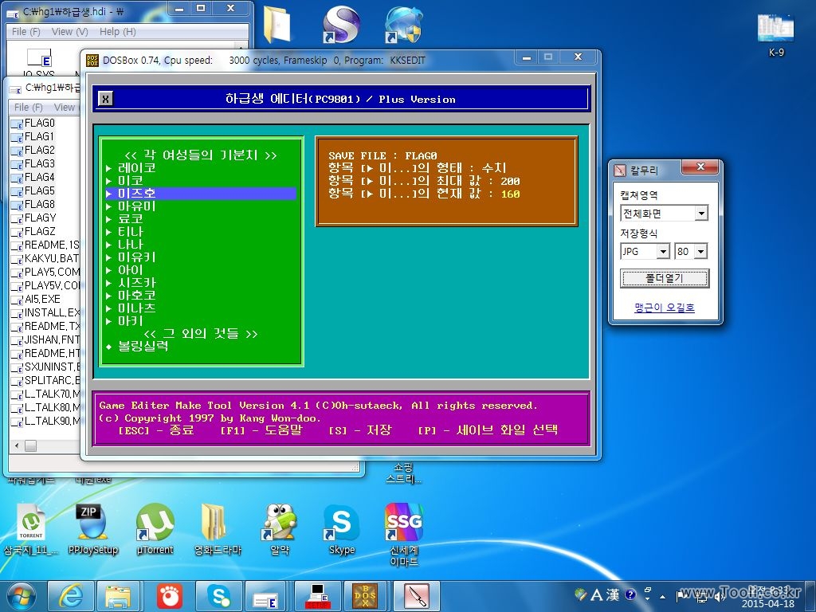Open the K-9 desktop icon
The image size is (816, 612).
click(x=776, y=33)
